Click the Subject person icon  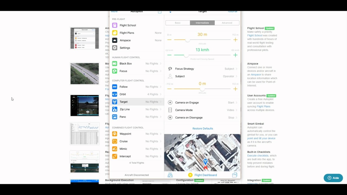tap(170, 76)
